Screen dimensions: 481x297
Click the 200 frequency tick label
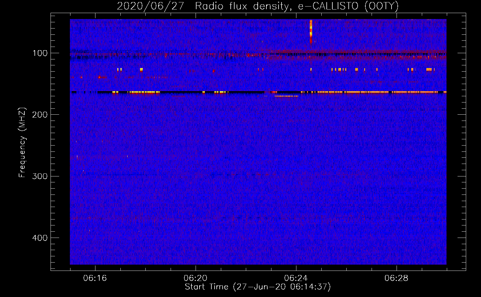coord(40,115)
